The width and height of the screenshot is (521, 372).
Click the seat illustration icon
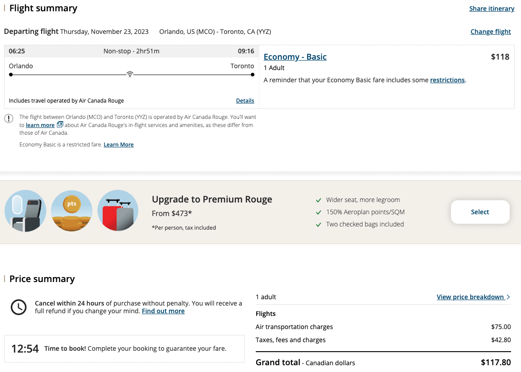pyautogui.click(x=25, y=211)
